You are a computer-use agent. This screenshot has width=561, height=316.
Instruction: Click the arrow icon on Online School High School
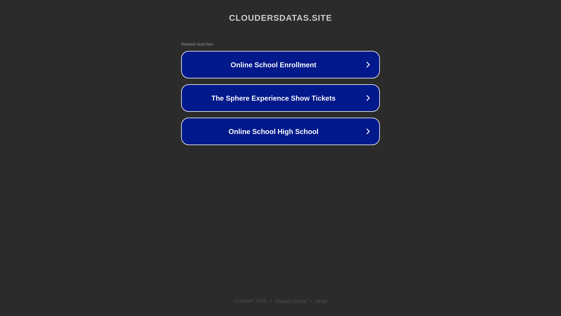click(368, 131)
